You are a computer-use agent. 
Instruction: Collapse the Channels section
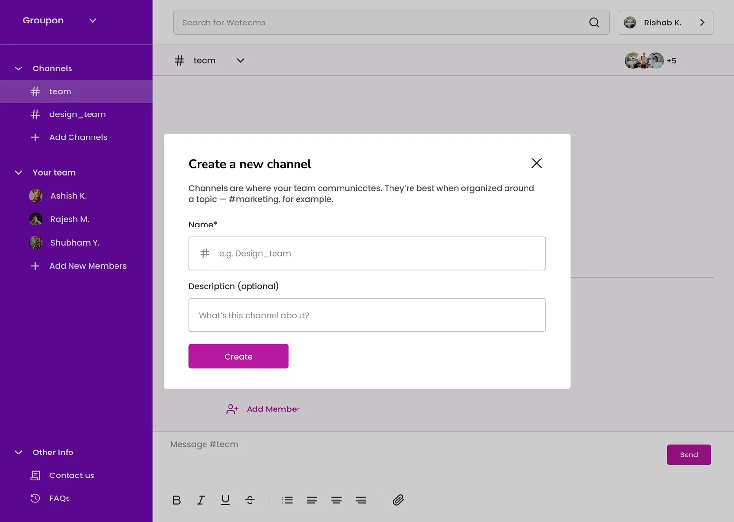(x=19, y=68)
